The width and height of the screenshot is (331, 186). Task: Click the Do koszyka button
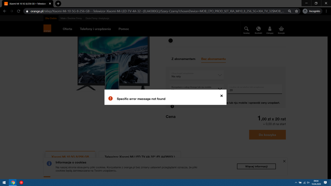click(267, 135)
